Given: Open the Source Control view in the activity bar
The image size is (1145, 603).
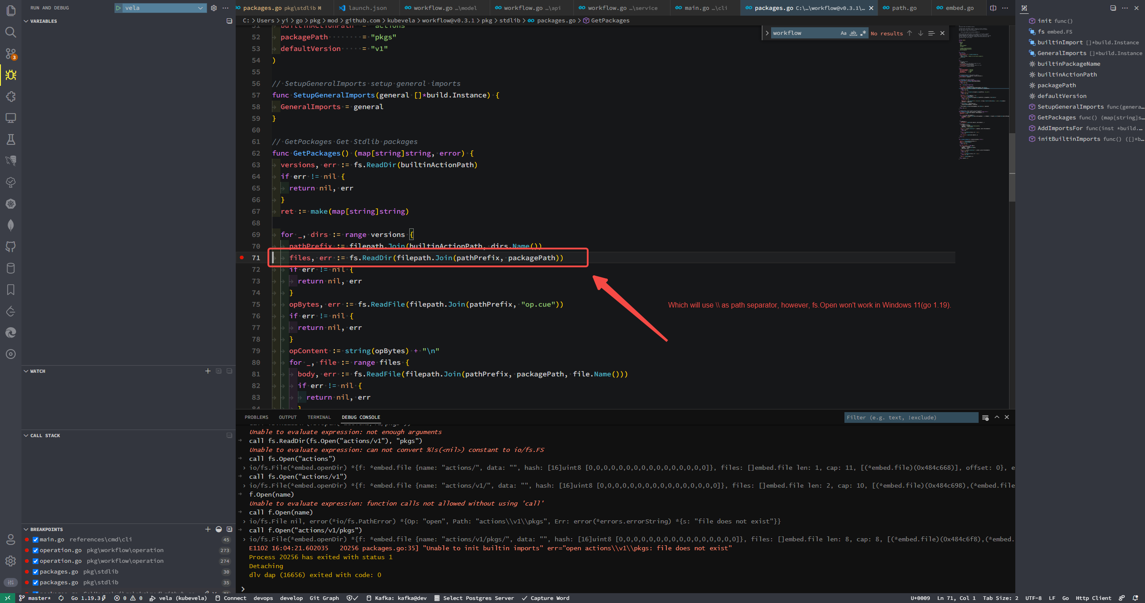Looking at the screenshot, I should coord(11,53).
